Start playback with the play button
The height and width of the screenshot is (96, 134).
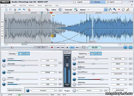coord(72,47)
